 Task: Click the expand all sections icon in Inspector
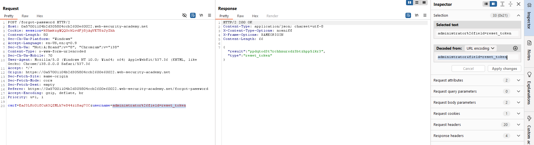[x=502, y=4]
